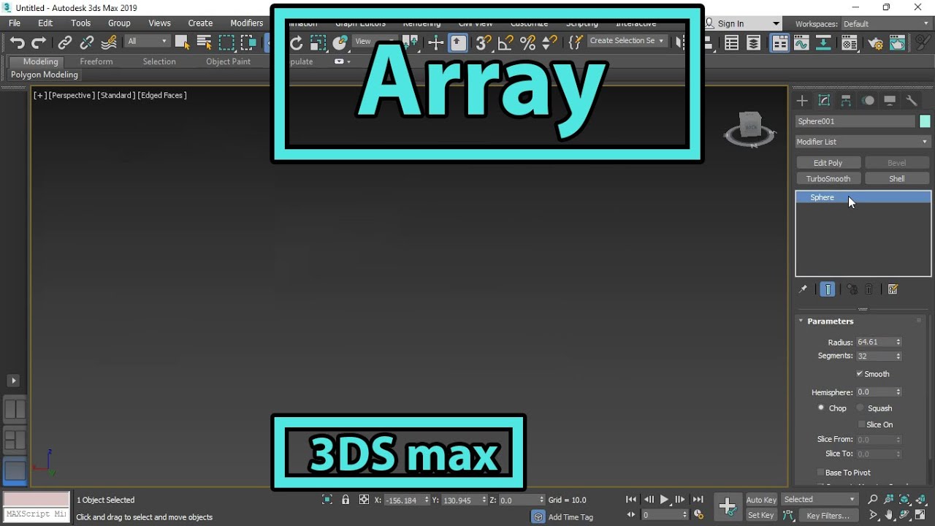Click the Redo arrow icon
Screen dimensions: 935x526
click(x=39, y=42)
